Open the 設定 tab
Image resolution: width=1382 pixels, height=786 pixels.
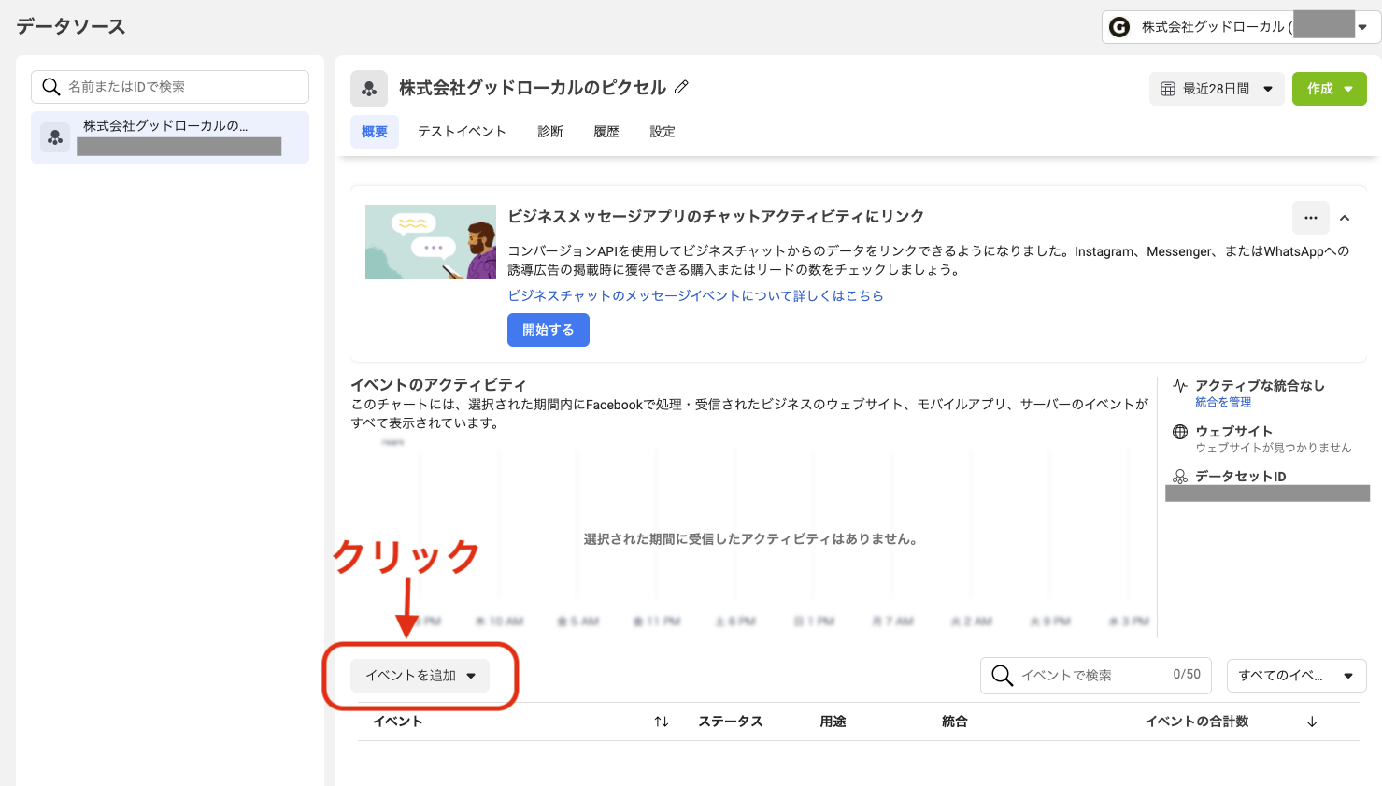tap(662, 131)
